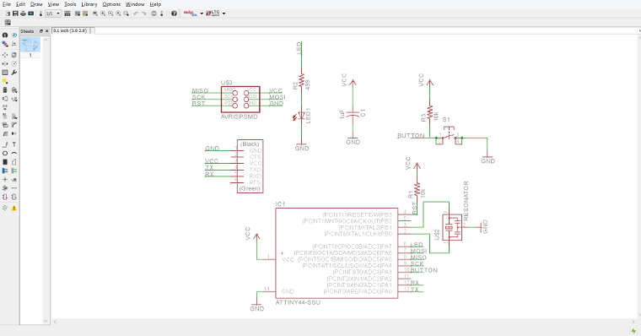Open the Window menu
Screen dimensions: 641x336
coord(135,4)
